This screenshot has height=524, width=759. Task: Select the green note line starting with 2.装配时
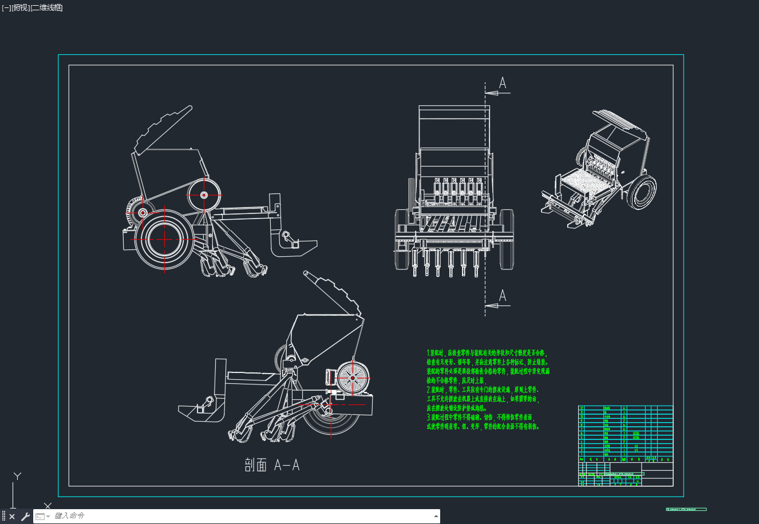(x=483, y=390)
